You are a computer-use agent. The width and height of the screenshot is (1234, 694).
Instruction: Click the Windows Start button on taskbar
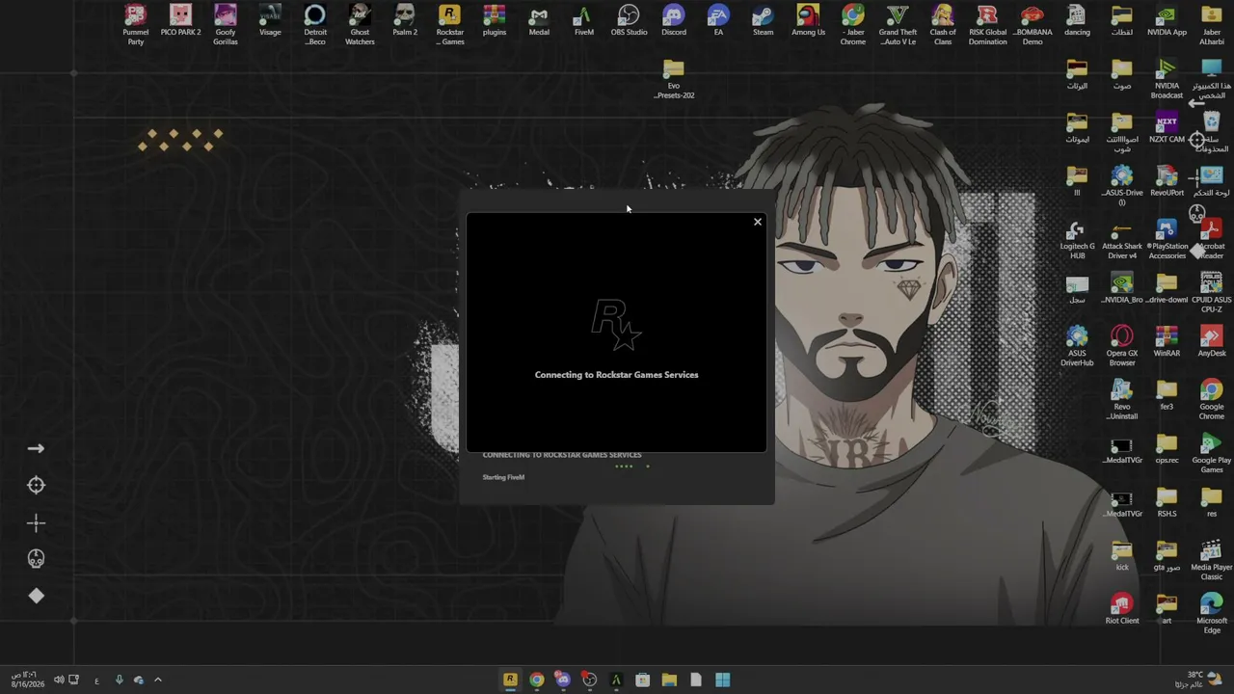pos(722,680)
